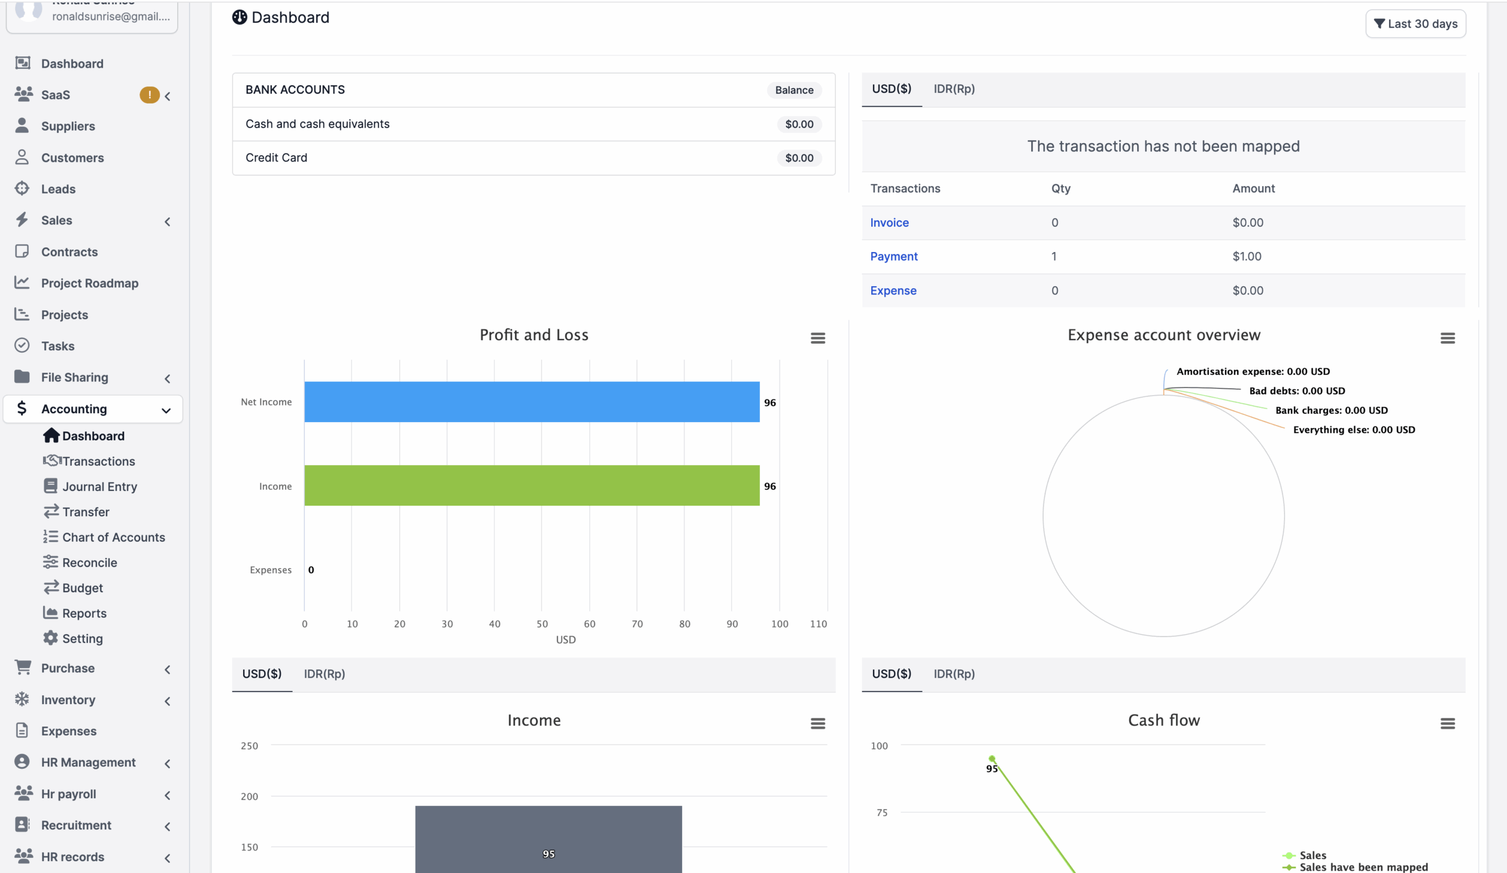
Task: Switch to IDR(Rp) tab above transactions table
Action: click(x=954, y=89)
